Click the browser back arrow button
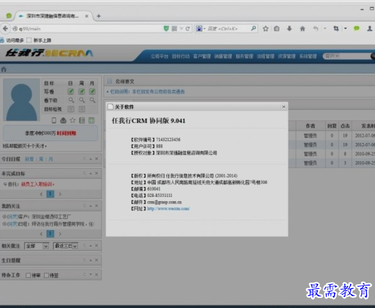This screenshot has width=375, height=308. pos(5,29)
